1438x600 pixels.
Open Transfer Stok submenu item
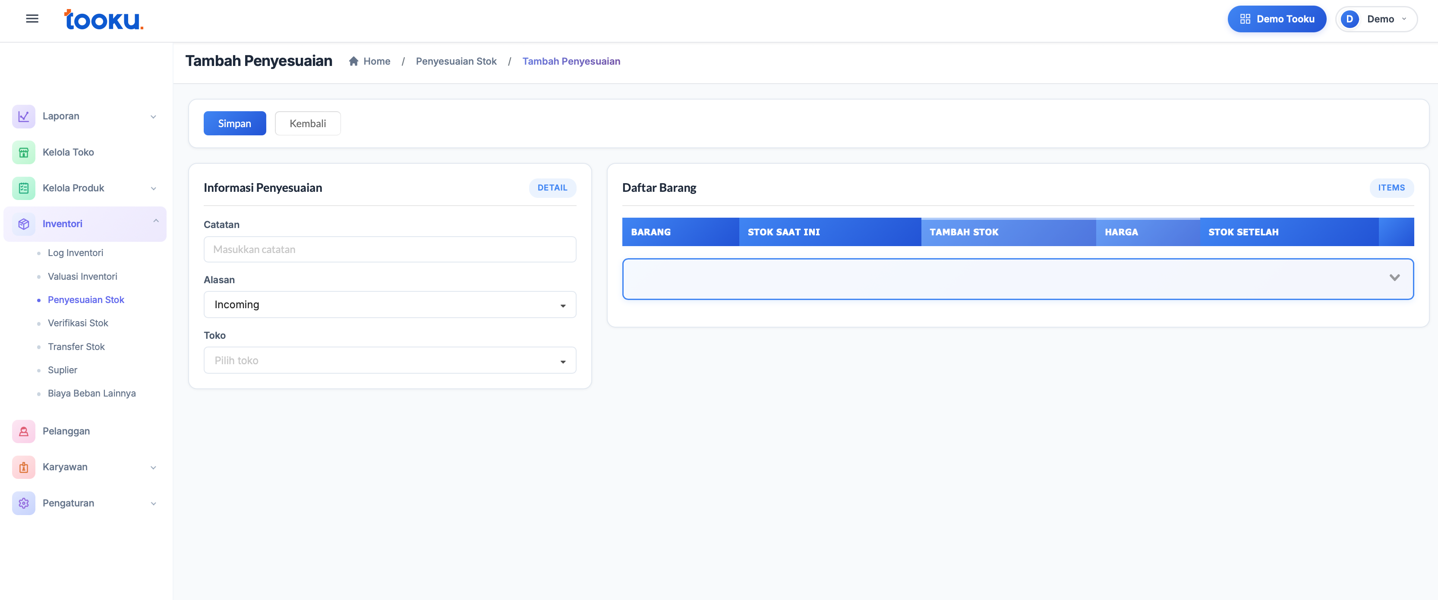click(x=76, y=347)
